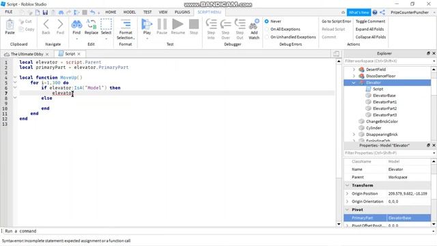Viewport: 437px width, 246px height.
Task: Collapse the Transform properties section
Action: pyautogui.click(x=348, y=185)
